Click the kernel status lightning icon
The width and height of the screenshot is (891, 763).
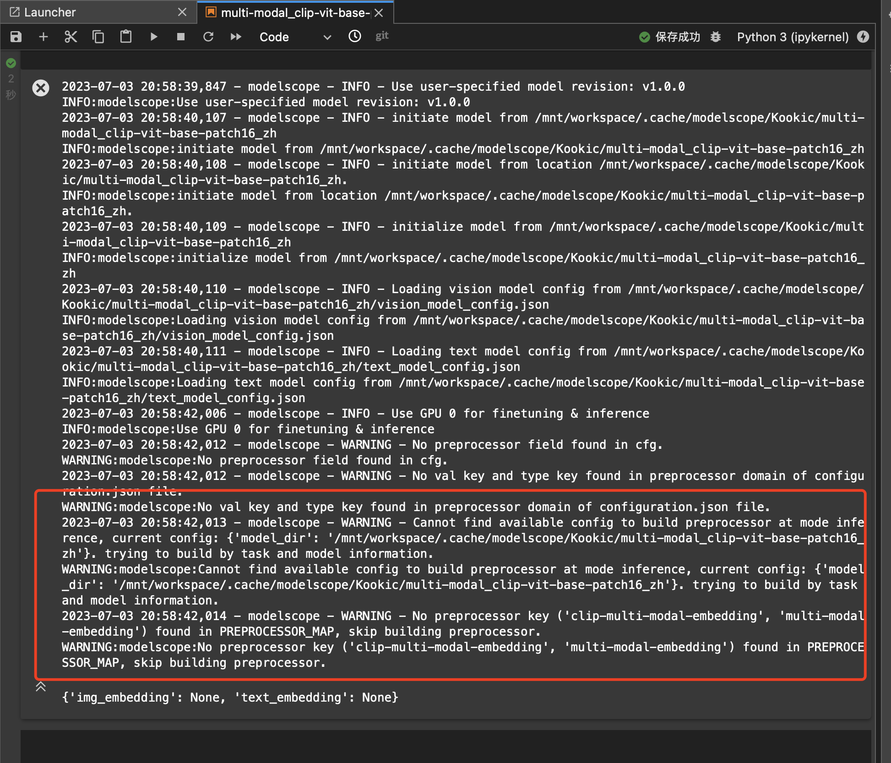tap(863, 37)
